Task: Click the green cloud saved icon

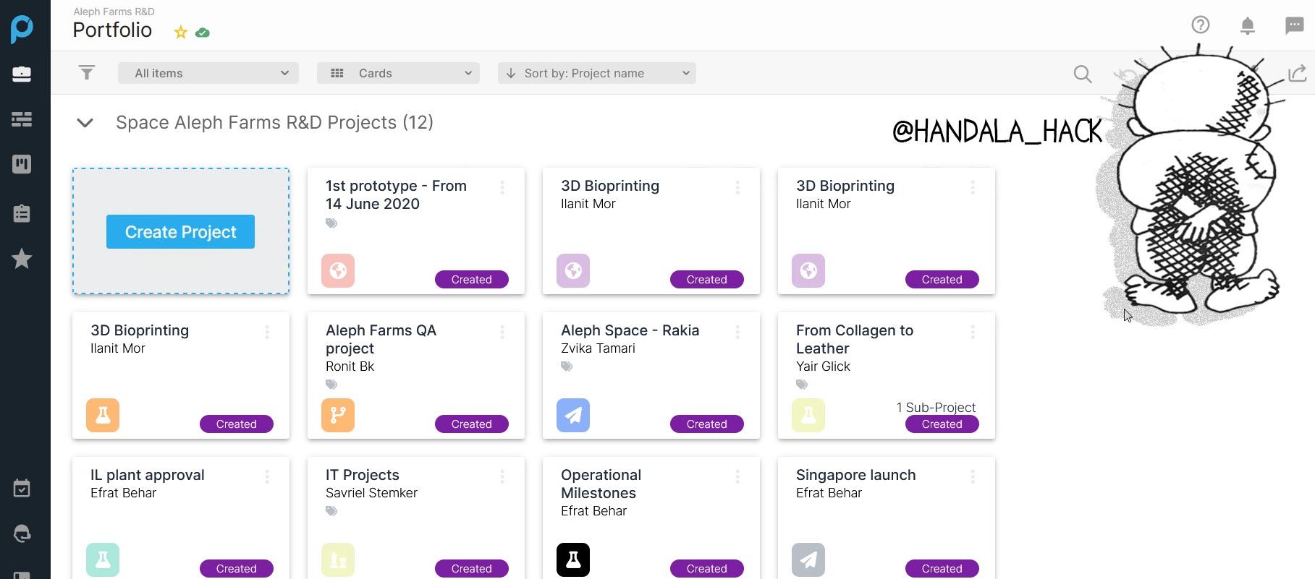Action: (x=203, y=33)
